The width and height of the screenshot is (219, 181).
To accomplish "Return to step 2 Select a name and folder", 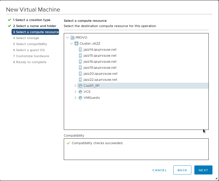I will click(x=34, y=26).
